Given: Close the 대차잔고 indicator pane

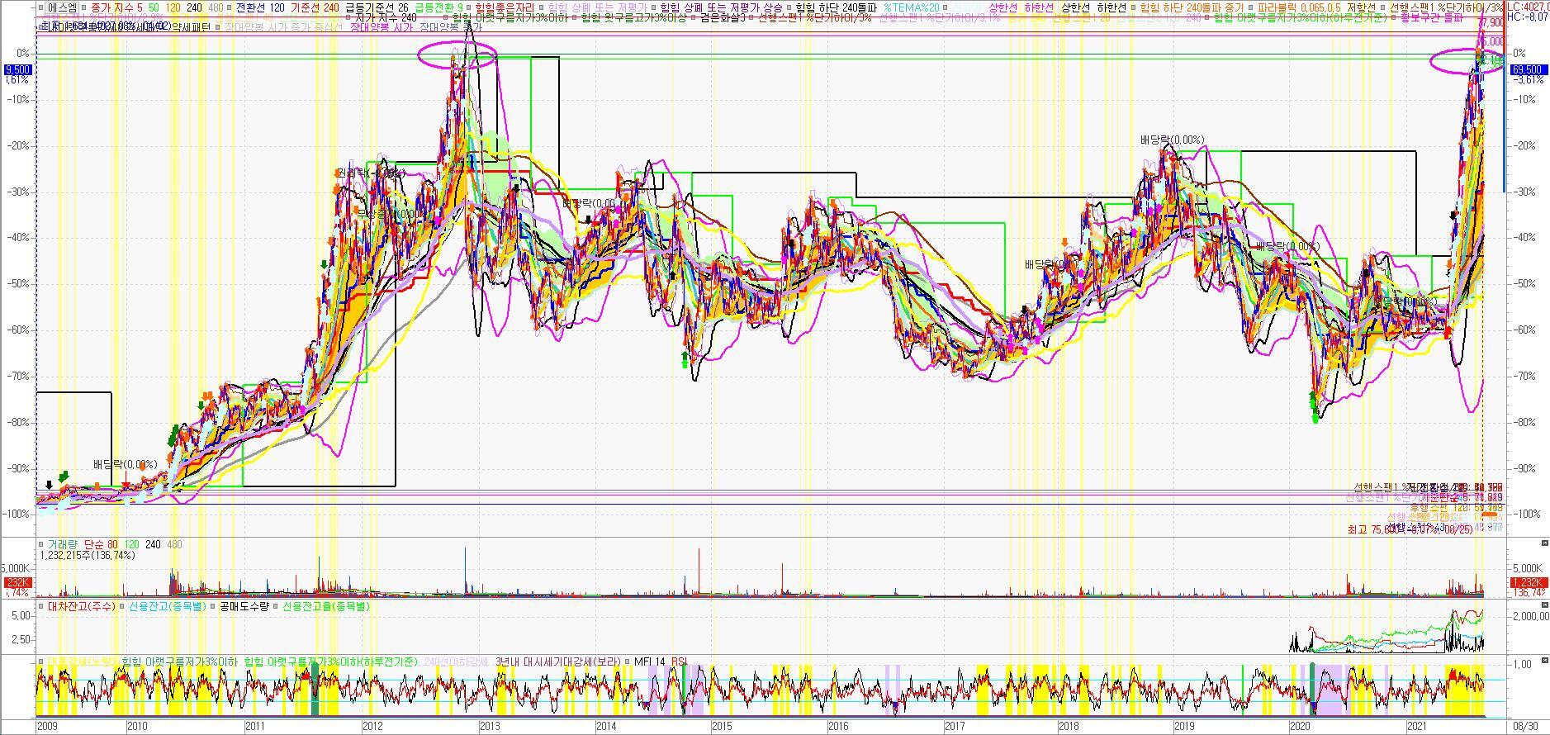Looking at the screenshot, I should tap(1544, 605).
